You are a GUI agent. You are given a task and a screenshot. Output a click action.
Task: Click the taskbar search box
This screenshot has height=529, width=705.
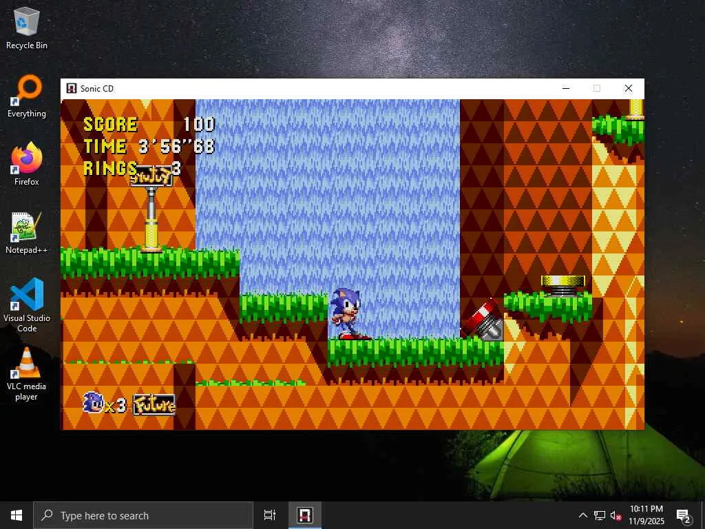click(143, 515)
